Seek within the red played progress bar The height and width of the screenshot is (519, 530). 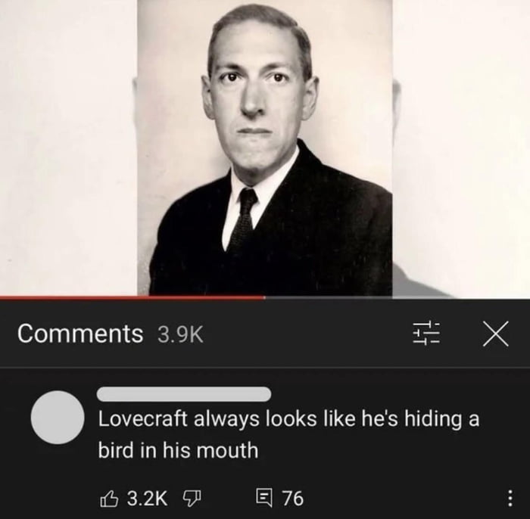132,298
